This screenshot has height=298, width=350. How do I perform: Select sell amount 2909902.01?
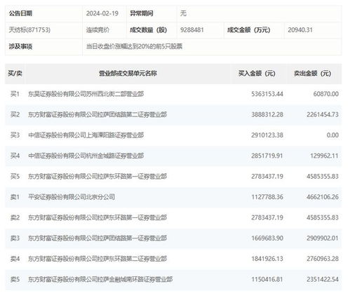pyautogui.click(x=323, y=238)
